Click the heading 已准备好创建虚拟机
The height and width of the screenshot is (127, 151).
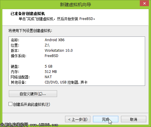[x=28, y=14]
